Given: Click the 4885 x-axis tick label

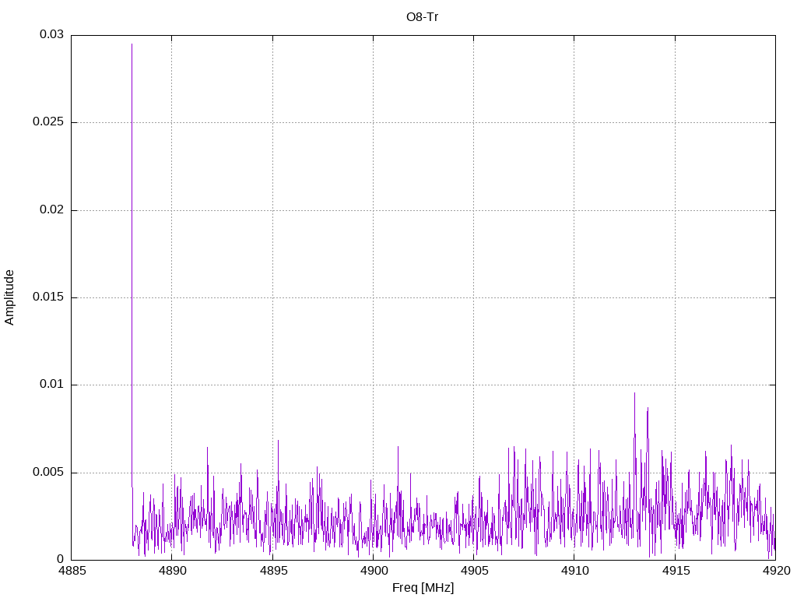Looking at the screenshot, I should point(72,571).
